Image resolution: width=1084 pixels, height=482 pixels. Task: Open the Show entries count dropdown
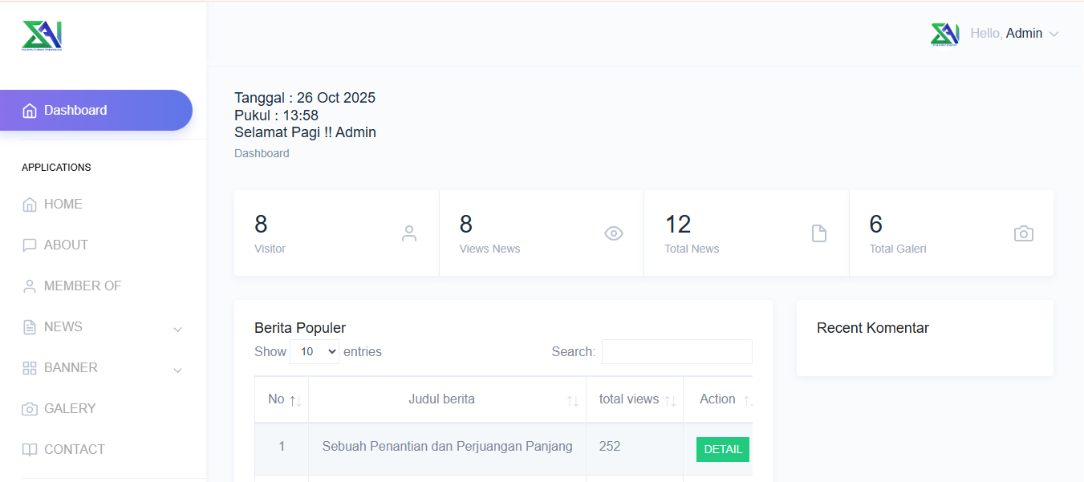click(315, 351)
